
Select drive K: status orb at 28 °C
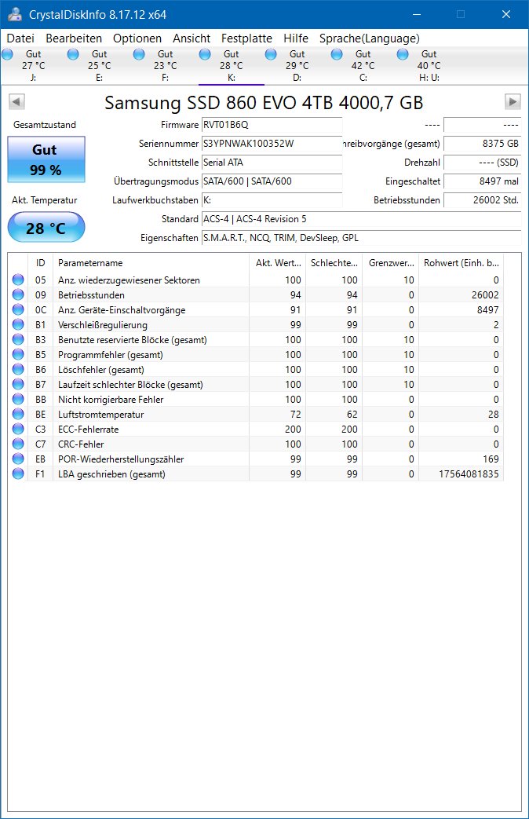205,54
